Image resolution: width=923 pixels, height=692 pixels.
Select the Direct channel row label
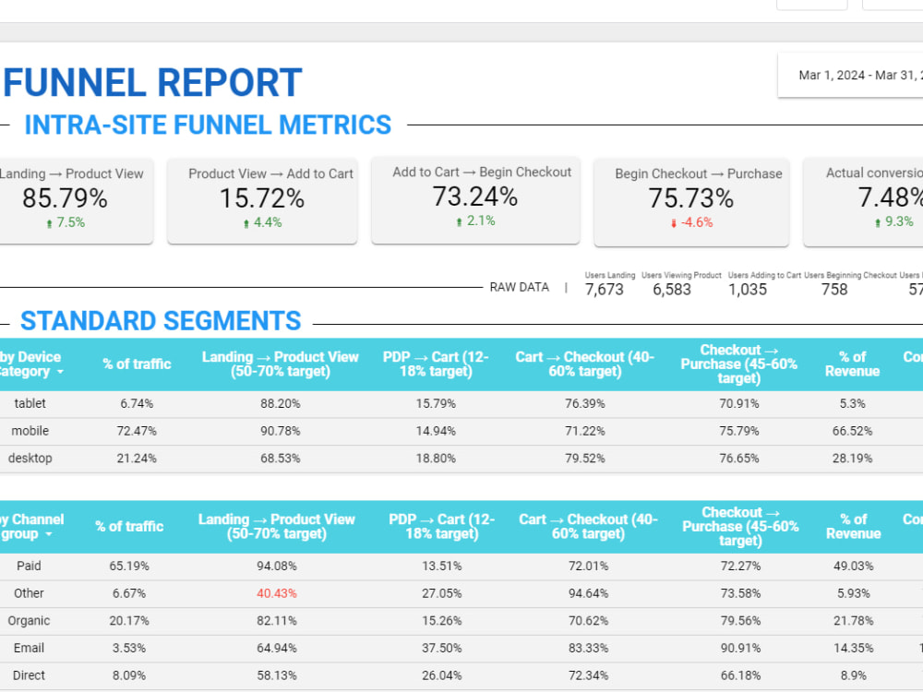(29, 675)
